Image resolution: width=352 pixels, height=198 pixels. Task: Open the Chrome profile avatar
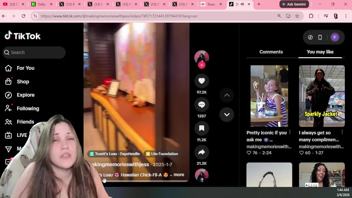tap(336, 16)
